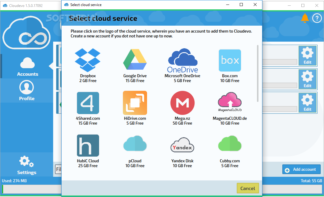Click the notification bell icon
Viewport: 324px width, 197px height.
[305, 18]
